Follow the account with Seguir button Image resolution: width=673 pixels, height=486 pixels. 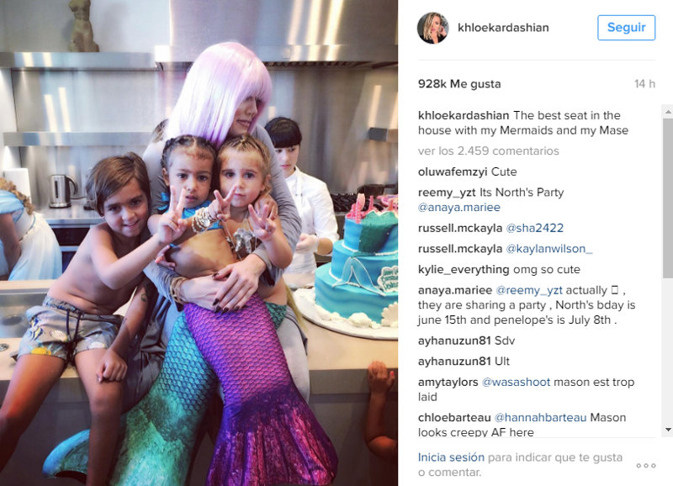(626, 28)
